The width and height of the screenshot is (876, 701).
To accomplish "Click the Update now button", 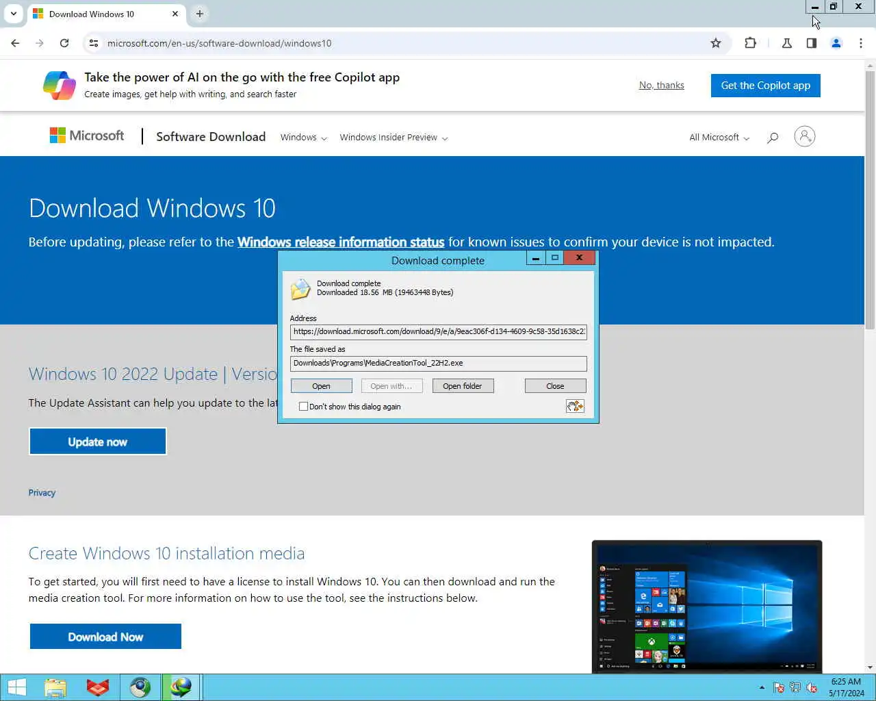I will click(98, 442).
